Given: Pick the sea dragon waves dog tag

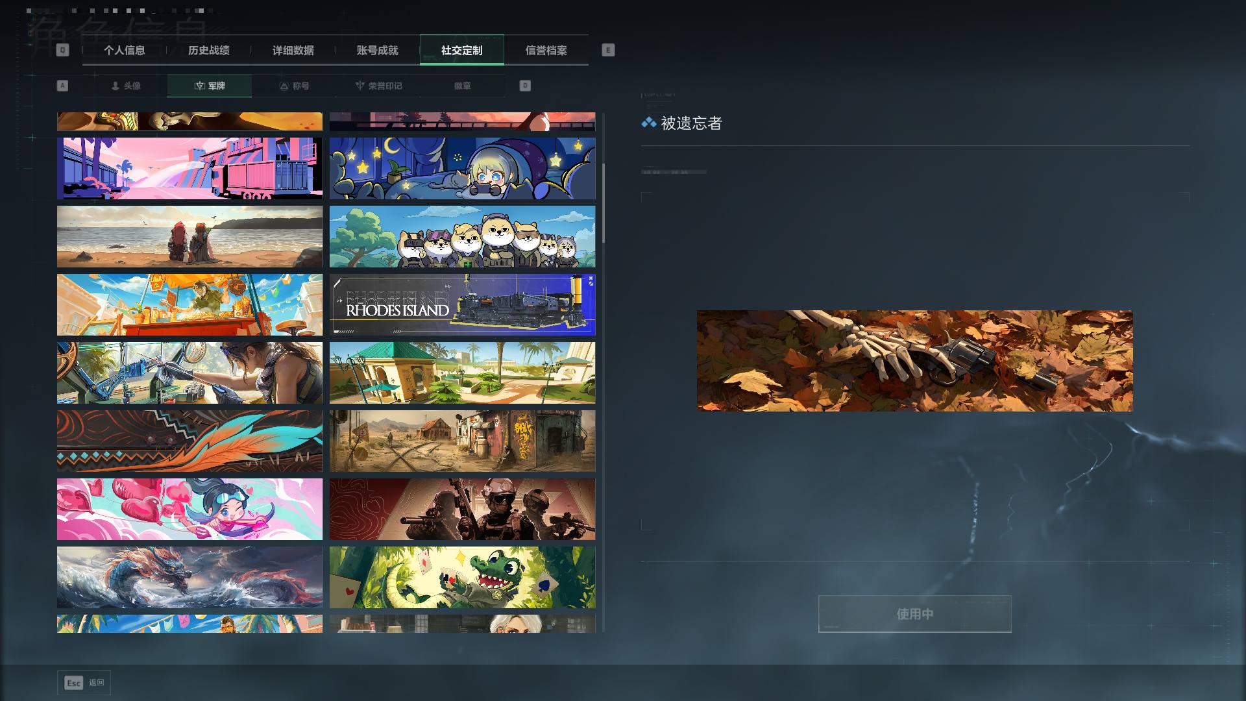Looking at the screenshot, I should click(189, 577).
